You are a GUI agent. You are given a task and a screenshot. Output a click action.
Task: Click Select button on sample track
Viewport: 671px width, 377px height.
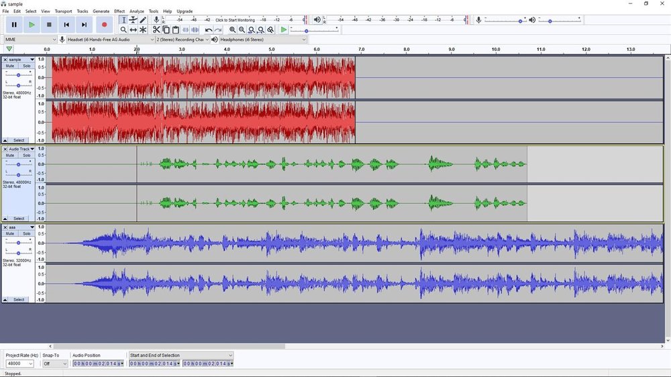tap(19, 140)
